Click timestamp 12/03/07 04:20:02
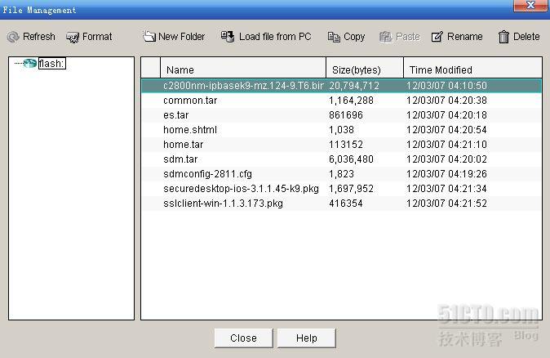This screenshot has width=550, height=358. click(446, 159)
